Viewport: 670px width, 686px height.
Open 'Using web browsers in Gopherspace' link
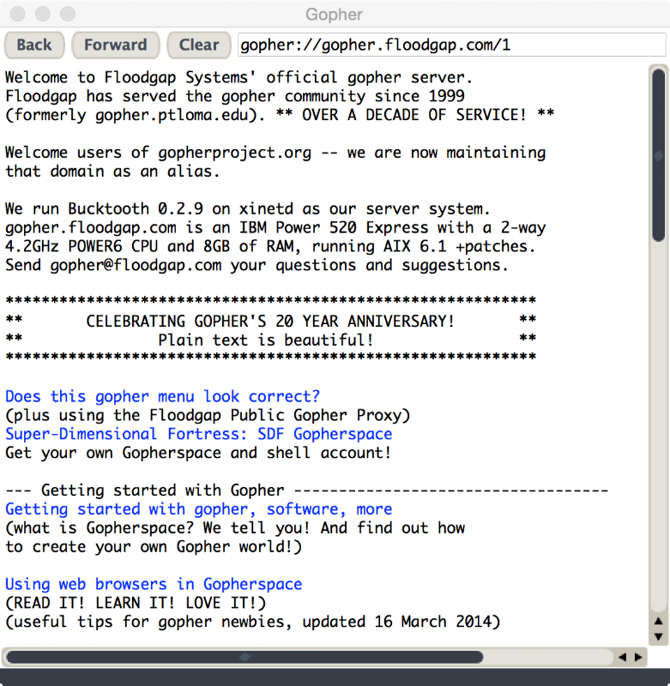click(x=154, y=585)
